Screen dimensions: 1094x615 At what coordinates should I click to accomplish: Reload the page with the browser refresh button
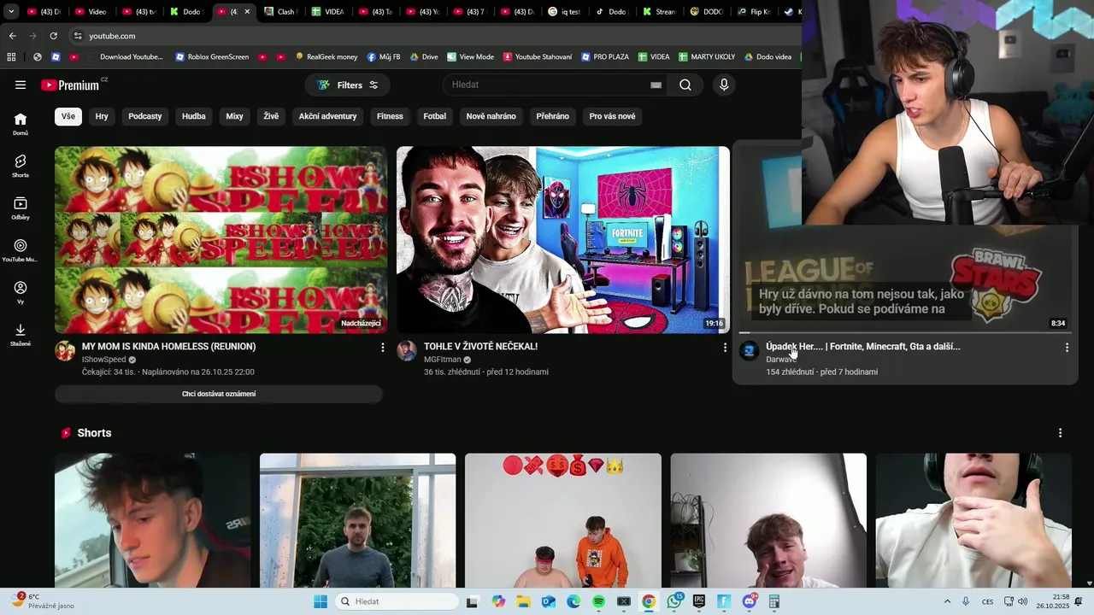[x=53, y=36]
